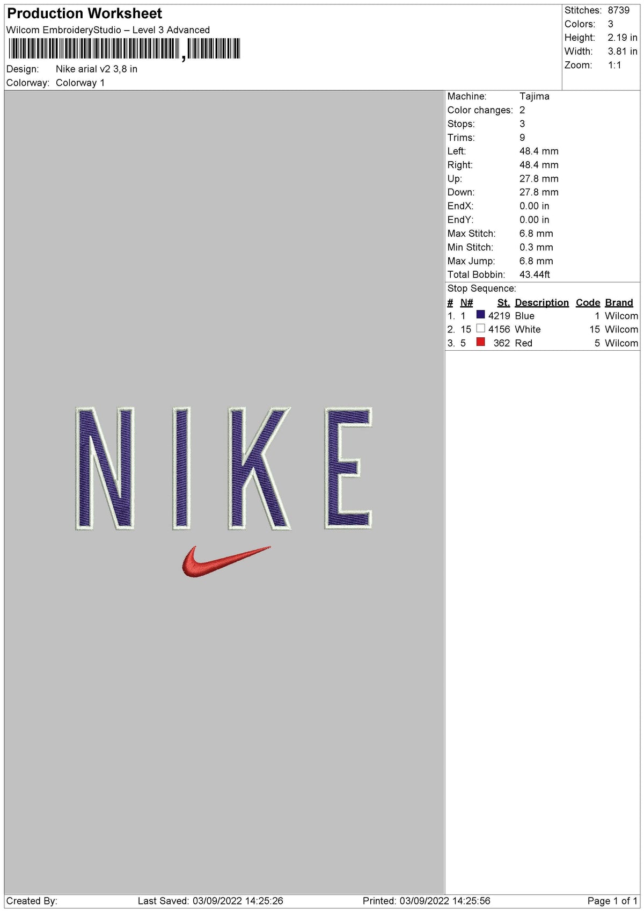Click 'Wilcom EmbroideryStudio – Level 3 Advanced' text
644x912 pixels.
[x=108, y=30]
